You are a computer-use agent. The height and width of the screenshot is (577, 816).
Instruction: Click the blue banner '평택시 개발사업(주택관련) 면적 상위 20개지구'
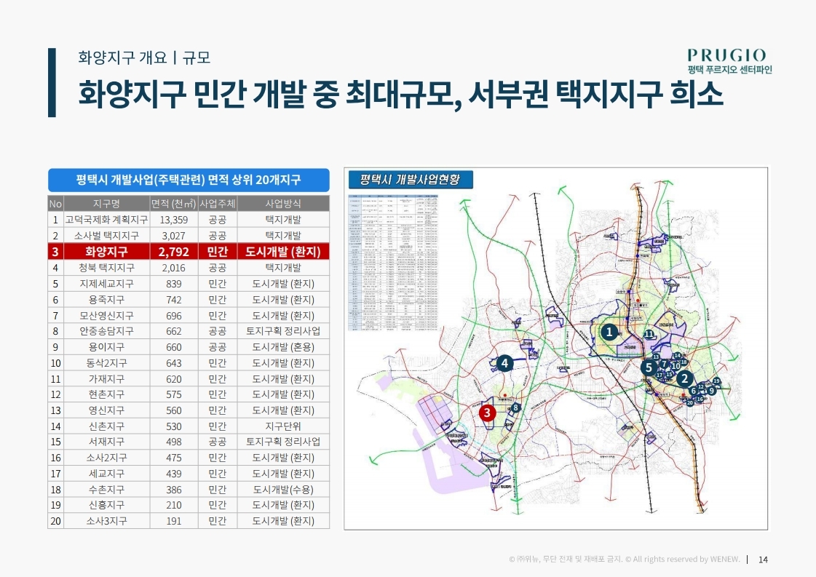189,180
